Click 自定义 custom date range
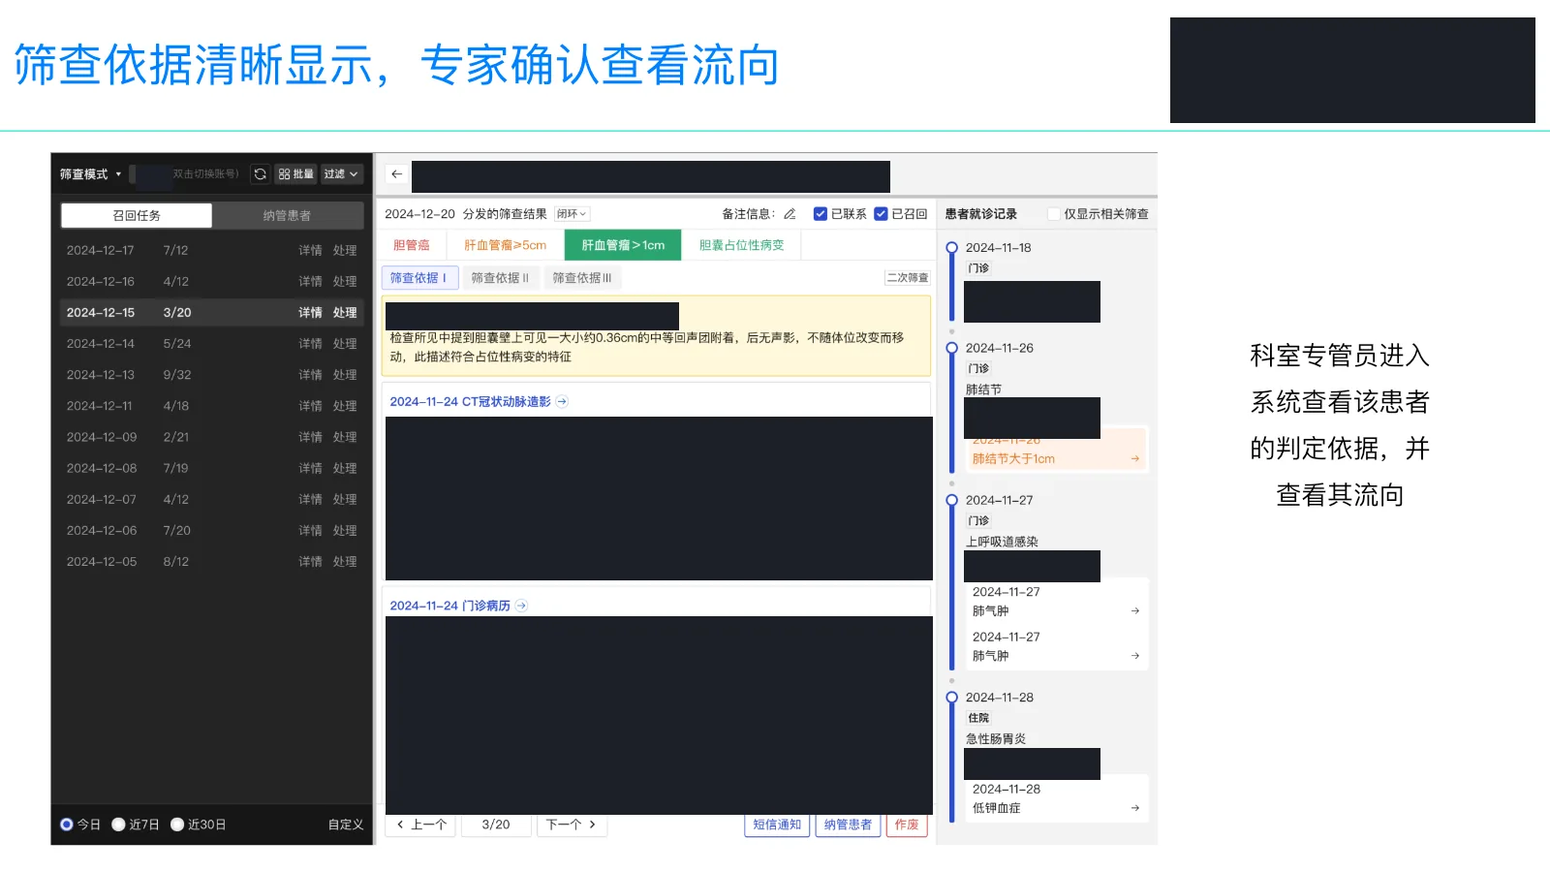The height and width of the screenshot is (872, 1550). coord(346,825)
